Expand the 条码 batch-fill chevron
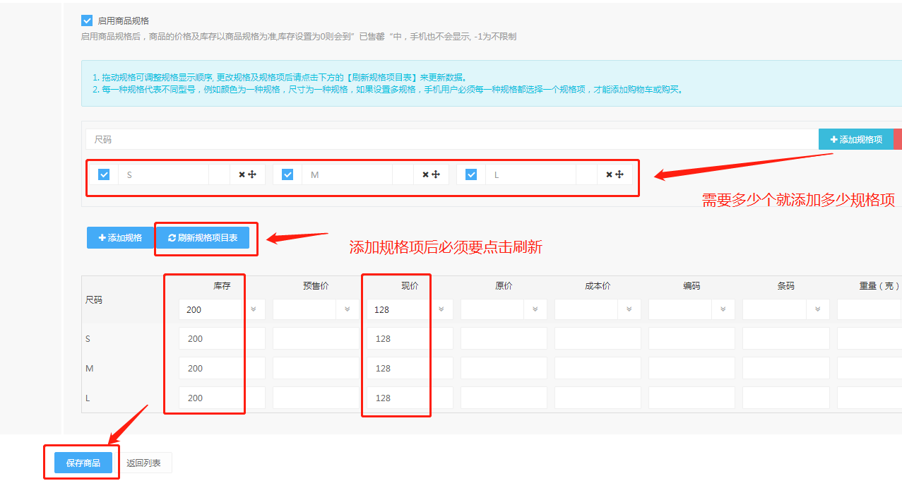Screen dimensions: 902x481 pyautogui.click(x=818, y=309)
